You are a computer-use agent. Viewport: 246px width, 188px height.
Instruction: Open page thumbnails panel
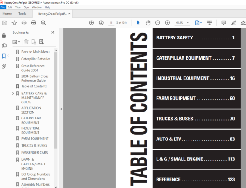click(4, 46)
